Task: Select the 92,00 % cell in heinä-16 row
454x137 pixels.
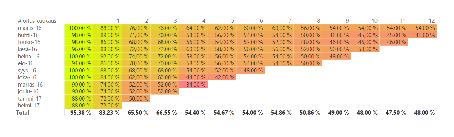Action: pos(107,57)
